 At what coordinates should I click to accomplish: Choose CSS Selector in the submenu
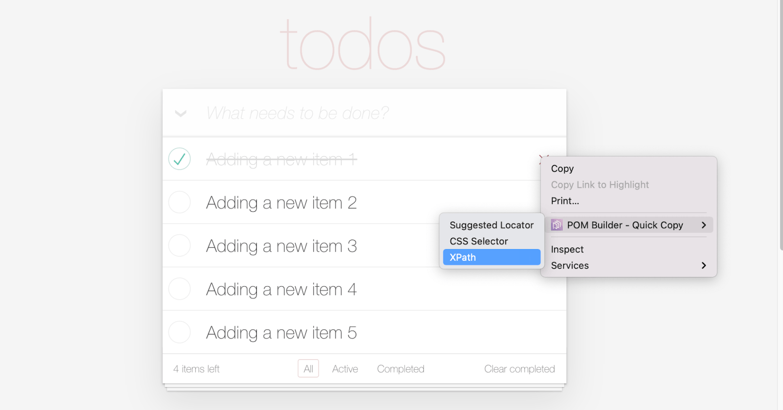[479, 241]
